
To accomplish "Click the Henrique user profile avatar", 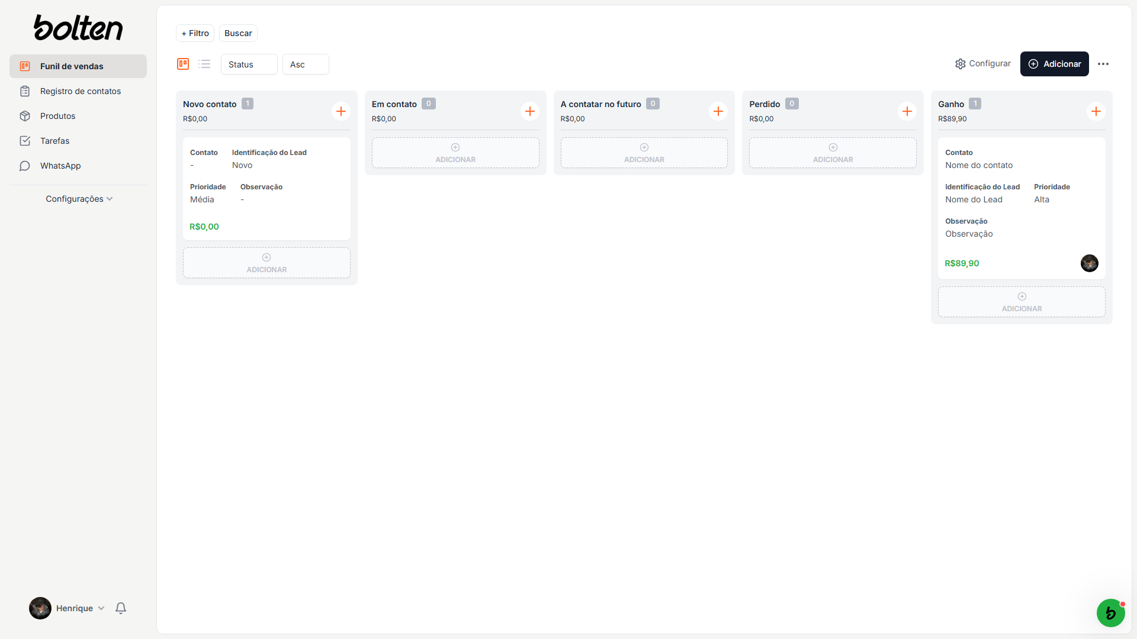I will click(x=41, y=608).
